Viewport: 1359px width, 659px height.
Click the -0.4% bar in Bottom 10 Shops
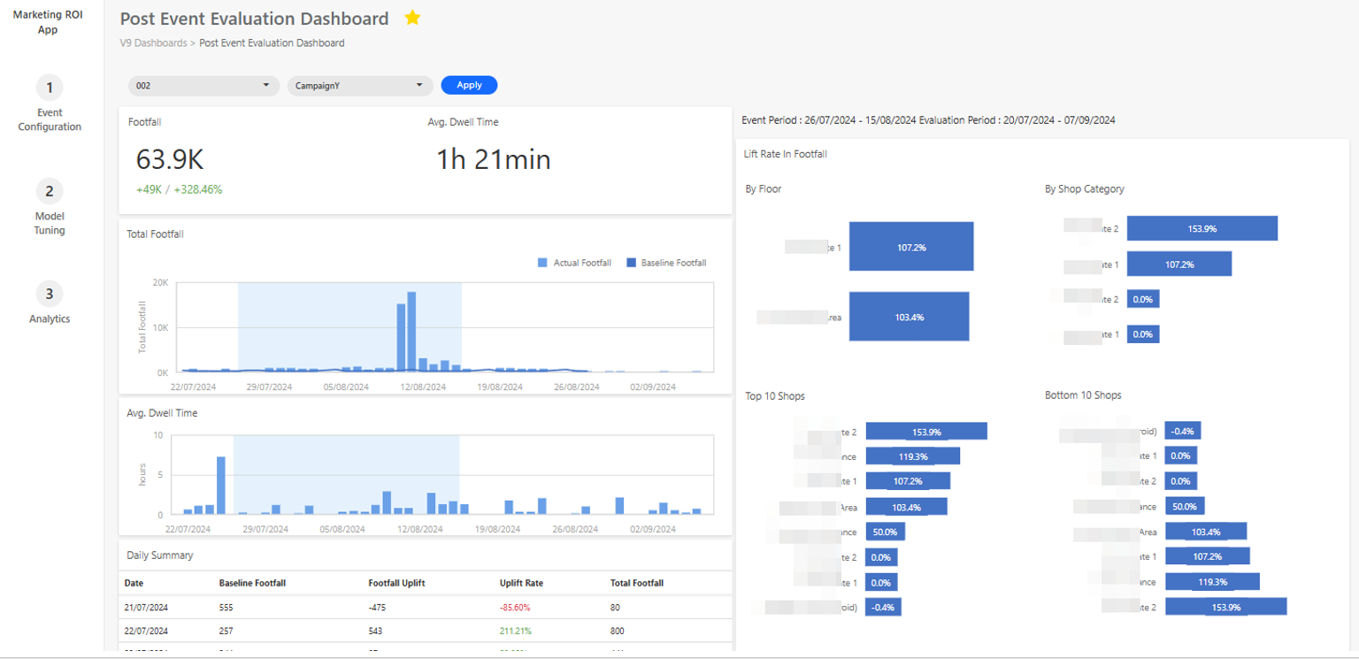tap(1183, 432)
